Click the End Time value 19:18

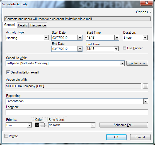pos(90,49)
